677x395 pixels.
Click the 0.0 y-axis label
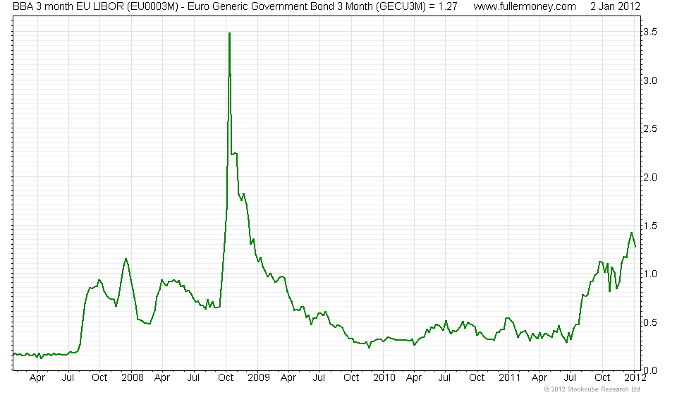coord(649,370)
